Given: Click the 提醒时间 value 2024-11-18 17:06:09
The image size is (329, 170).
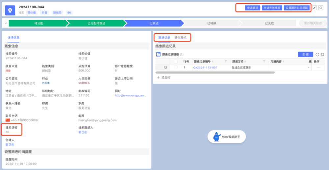Looking at the screenshot, I should pos(21,164).
